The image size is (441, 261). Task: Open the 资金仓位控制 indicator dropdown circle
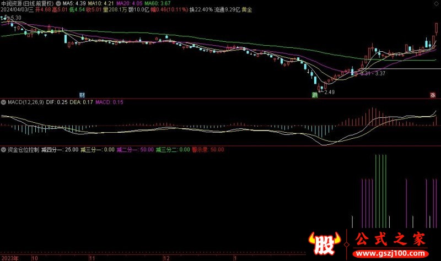pos(3,149)
